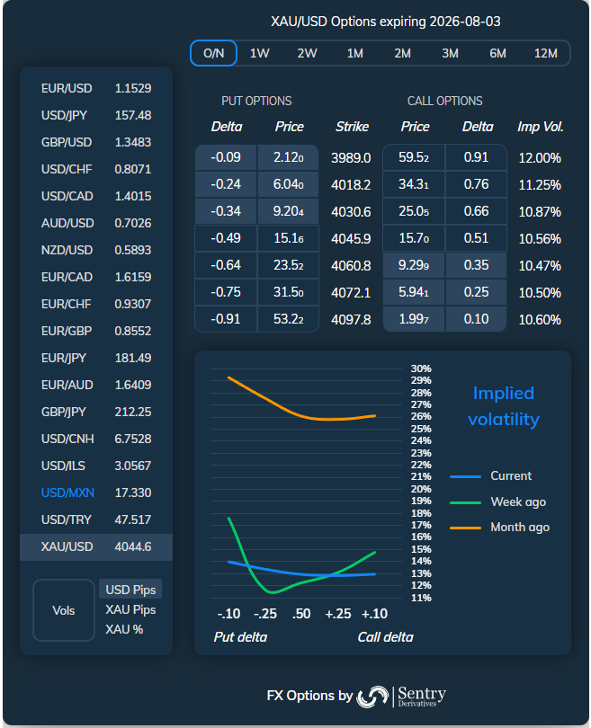
Task: Toggle the Week ago green legend swatch
Action: click(465, 502)
